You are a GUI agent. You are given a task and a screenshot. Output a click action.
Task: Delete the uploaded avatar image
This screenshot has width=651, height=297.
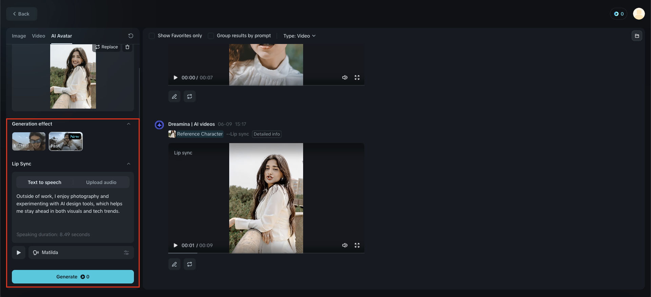(127, 47)
